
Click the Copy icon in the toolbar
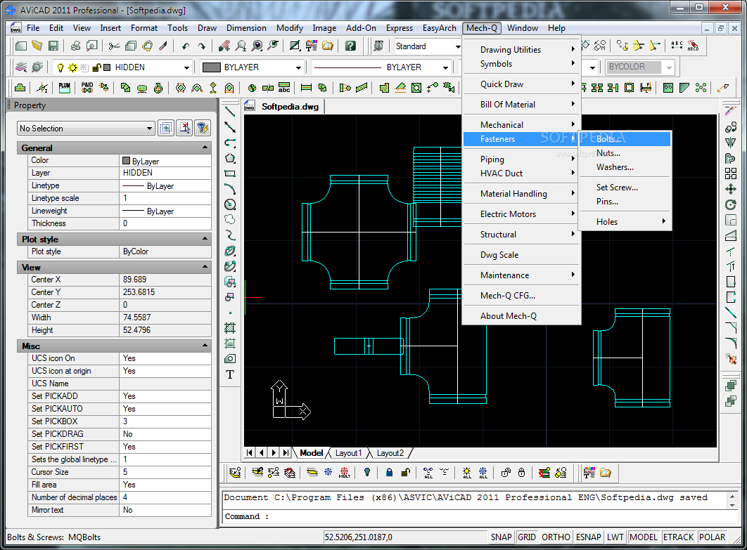[131, 46]
